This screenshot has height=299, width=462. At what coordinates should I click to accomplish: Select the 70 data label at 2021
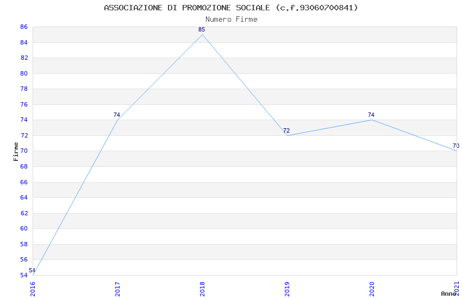pyautogui.click(x=455, y=146)
